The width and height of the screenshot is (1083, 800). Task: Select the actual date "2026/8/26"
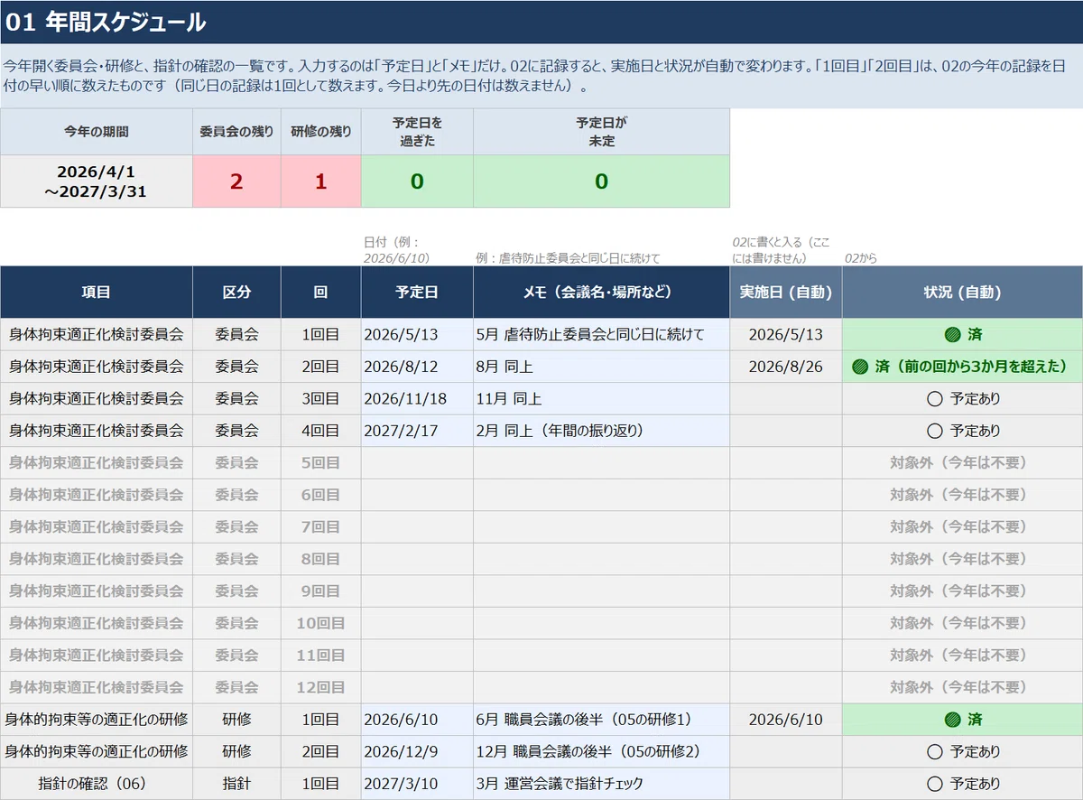pos(786,367)
